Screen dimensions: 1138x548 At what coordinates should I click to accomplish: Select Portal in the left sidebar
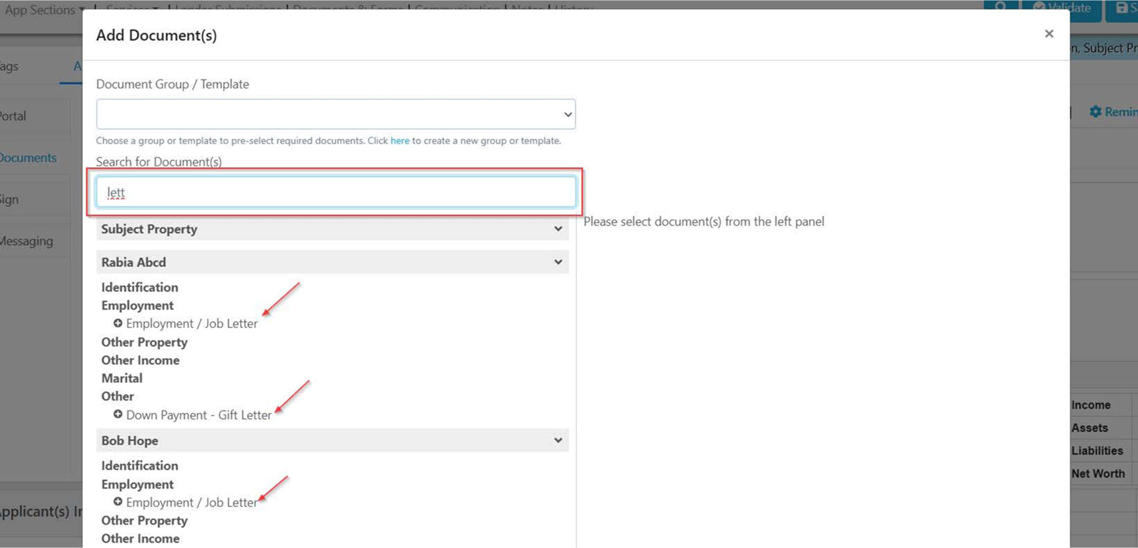tap(13, 116)
